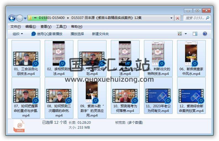Select 04、投资创业技法.mp4 thumbnail
This screenshot has width=219, height=141.
point(125,53)
